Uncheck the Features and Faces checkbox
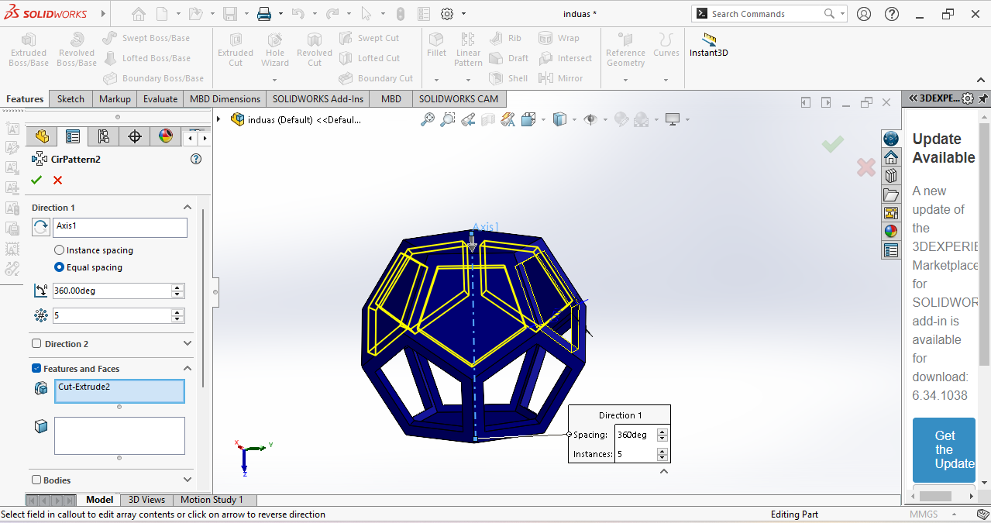Viewport: 991px width, 523px height. point(36,369)
